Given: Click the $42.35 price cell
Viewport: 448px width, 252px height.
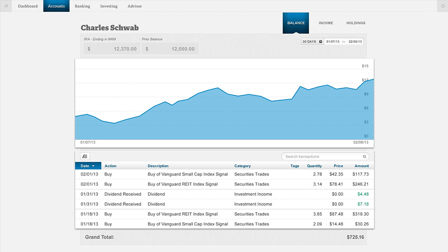Looking at the screenshot, I should (x=336, y=174).
